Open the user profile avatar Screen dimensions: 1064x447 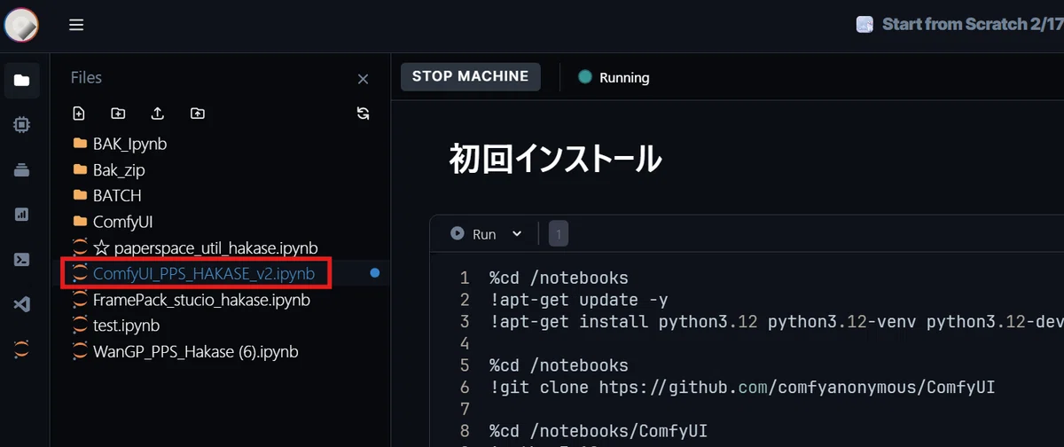pyautogui.click(x=21, y=25)
